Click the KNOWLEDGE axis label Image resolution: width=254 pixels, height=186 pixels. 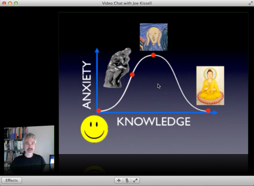click(x=154, y=121)
